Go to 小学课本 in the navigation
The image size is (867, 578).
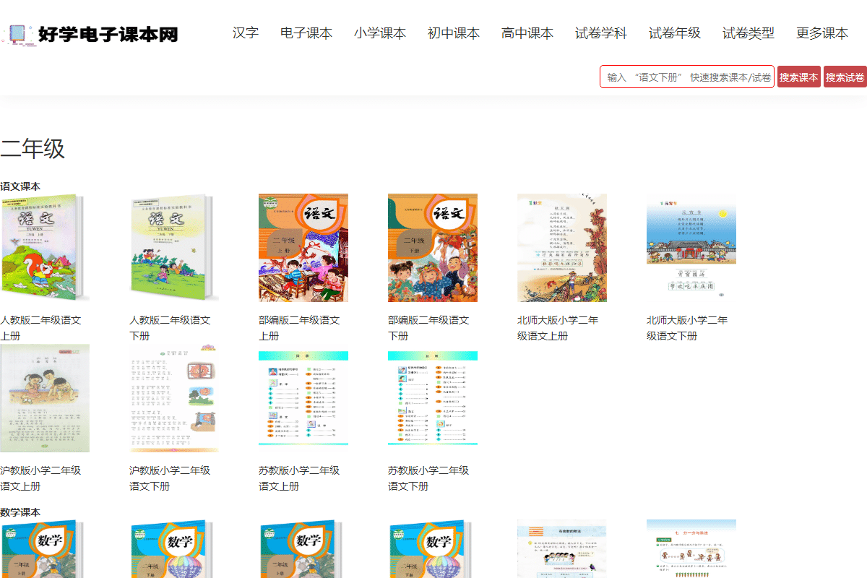[x=380, y=33]
